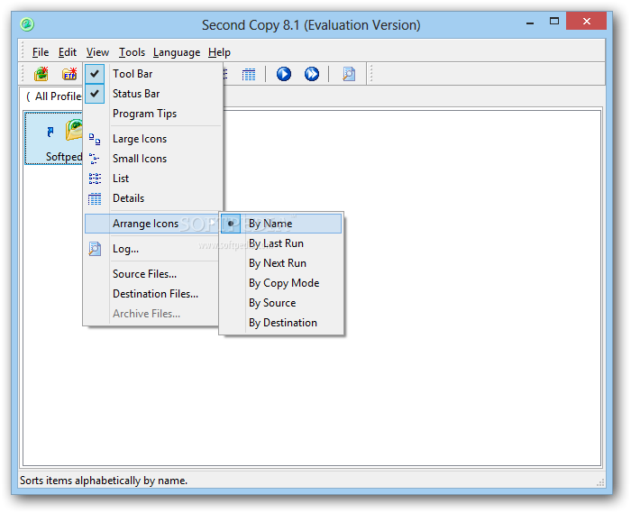631x513 pixels.
Task: Click the Run Profile play icon
Action: [x=284, y=74]
